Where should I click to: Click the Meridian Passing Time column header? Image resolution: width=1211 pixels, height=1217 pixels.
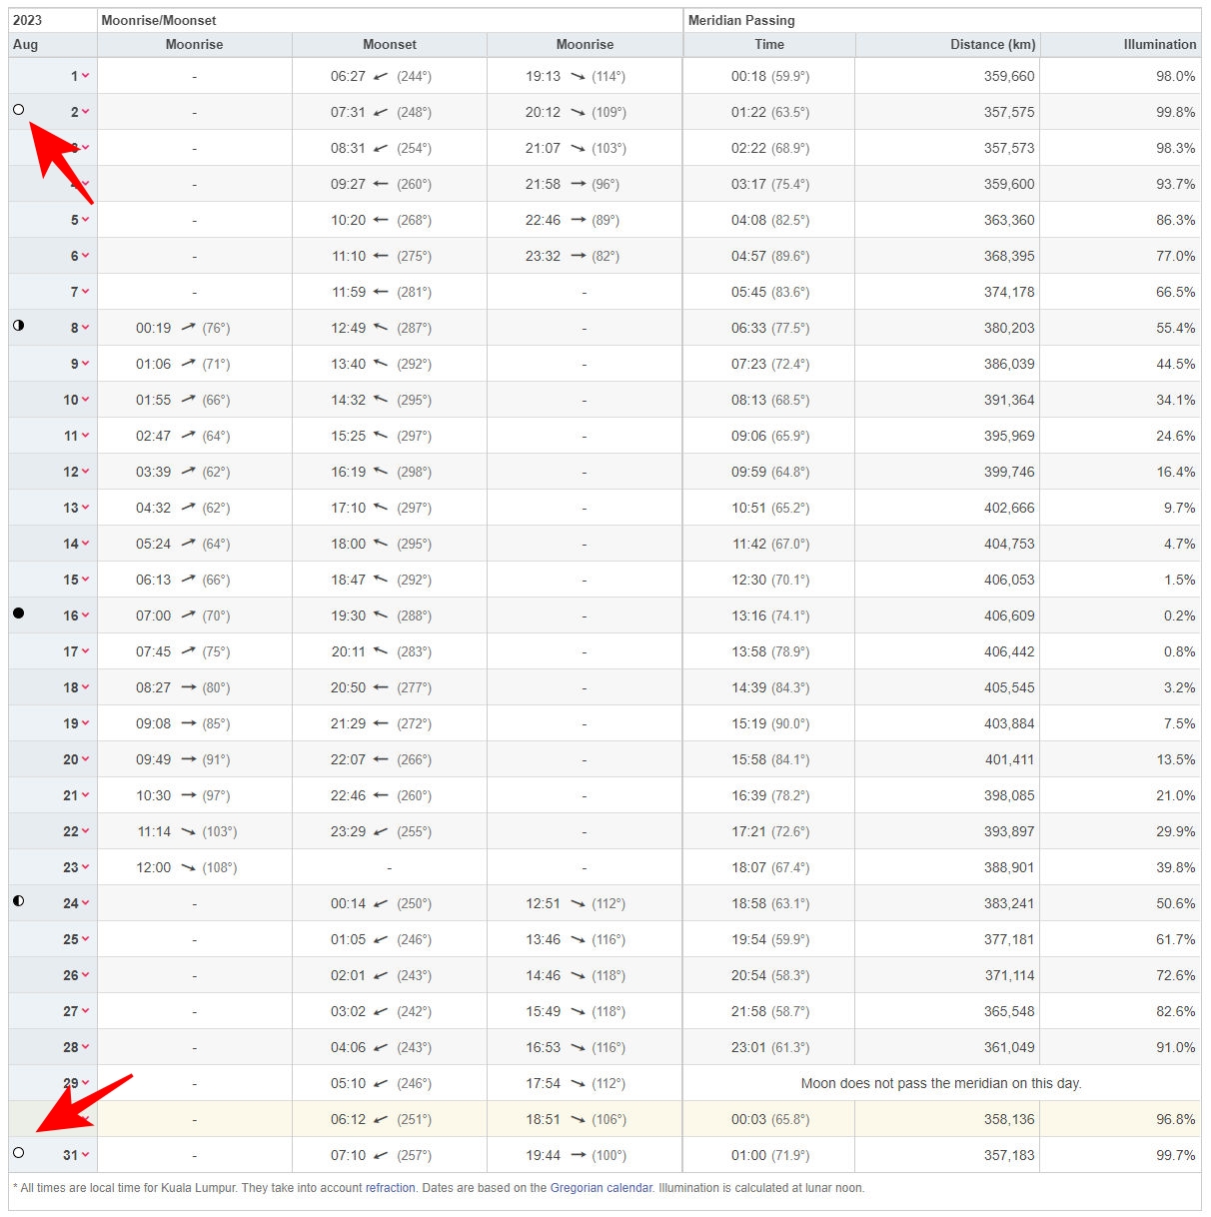click(x=769, y=44)
